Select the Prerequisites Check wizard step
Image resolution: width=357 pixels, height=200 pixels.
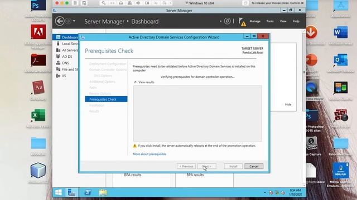click(x=106, y=99)
